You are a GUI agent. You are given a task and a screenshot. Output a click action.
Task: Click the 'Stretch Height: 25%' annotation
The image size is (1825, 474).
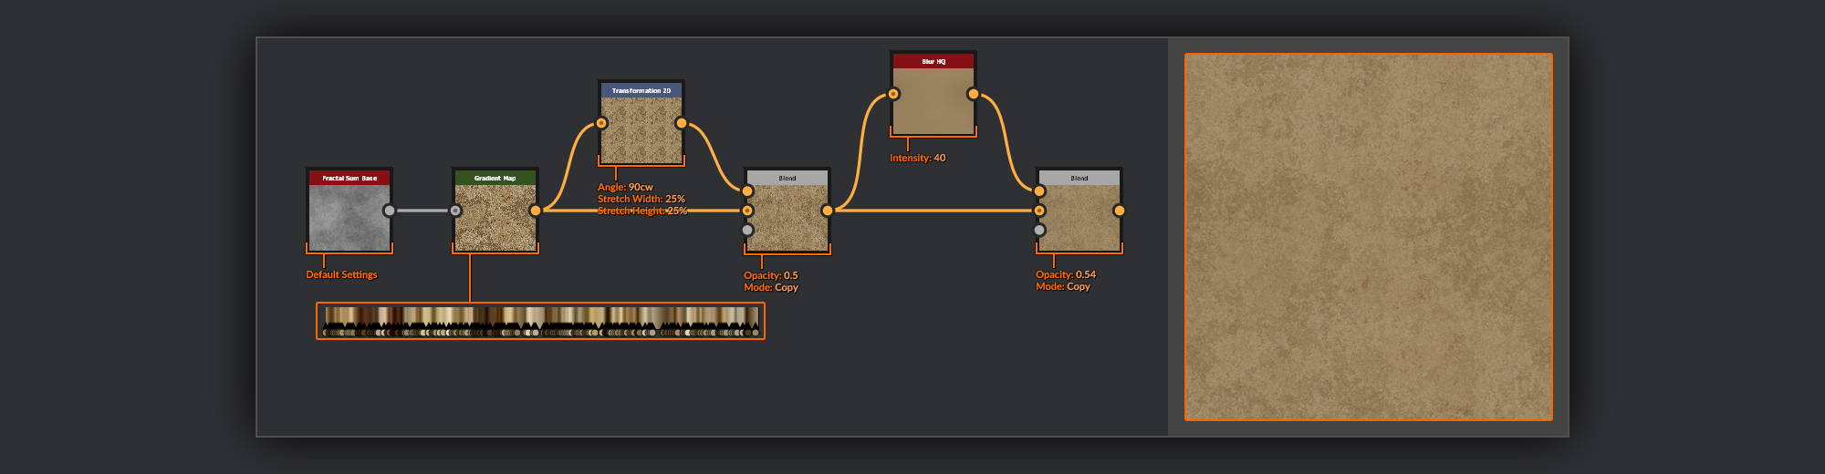642,211
